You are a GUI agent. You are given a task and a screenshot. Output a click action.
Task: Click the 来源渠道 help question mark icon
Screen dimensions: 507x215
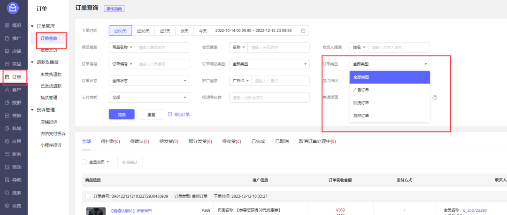pos(435,97)
